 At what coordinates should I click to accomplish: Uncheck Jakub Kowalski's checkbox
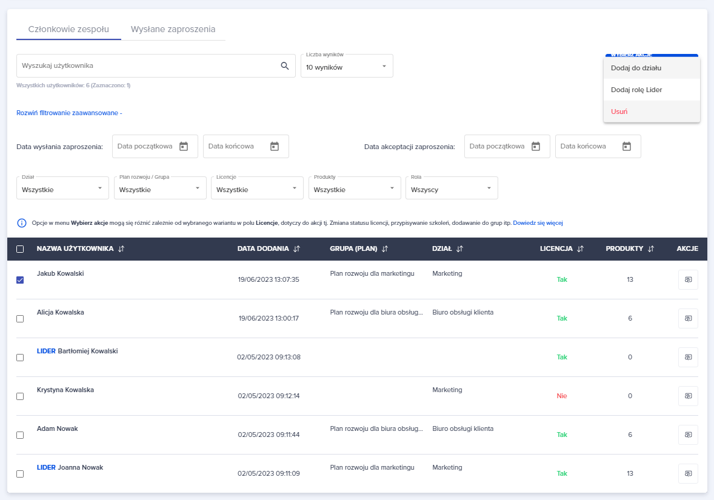click(20, 280)
